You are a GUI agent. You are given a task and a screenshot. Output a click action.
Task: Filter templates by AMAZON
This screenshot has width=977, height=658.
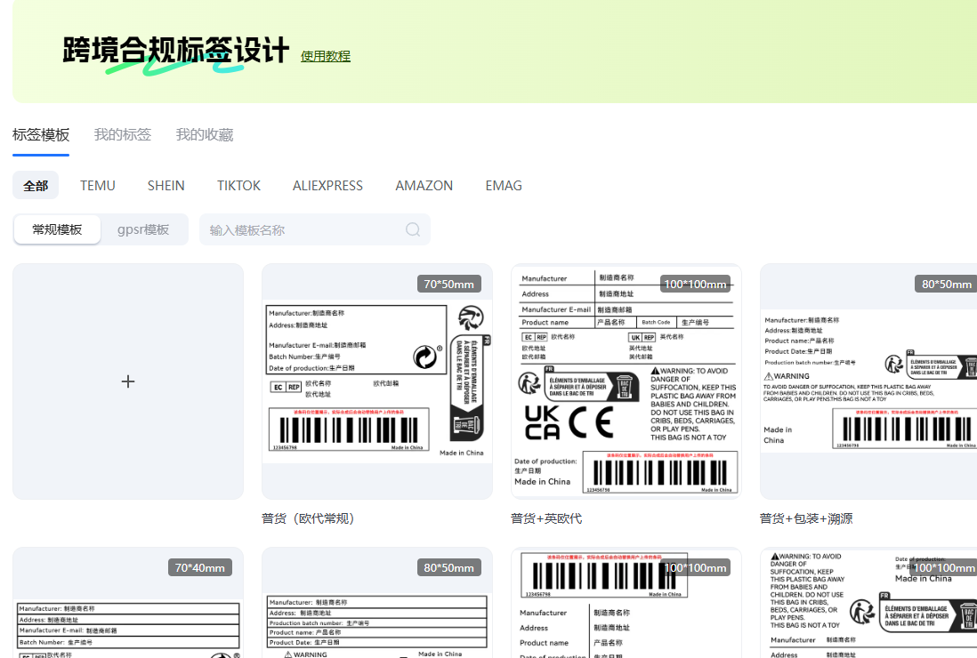pos(424,186)
